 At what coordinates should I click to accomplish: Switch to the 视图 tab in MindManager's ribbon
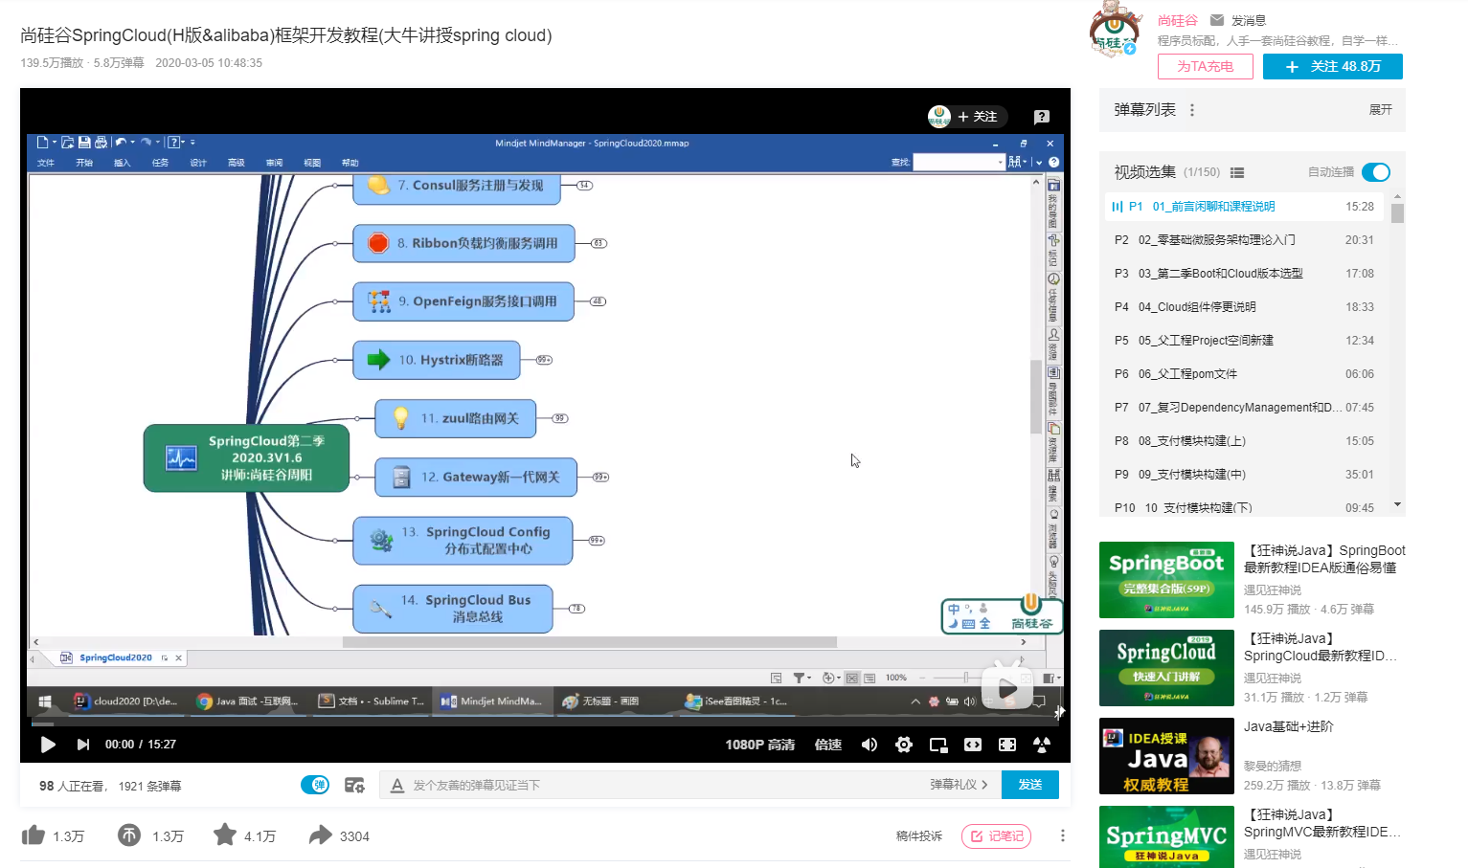[x=311, y=162]
